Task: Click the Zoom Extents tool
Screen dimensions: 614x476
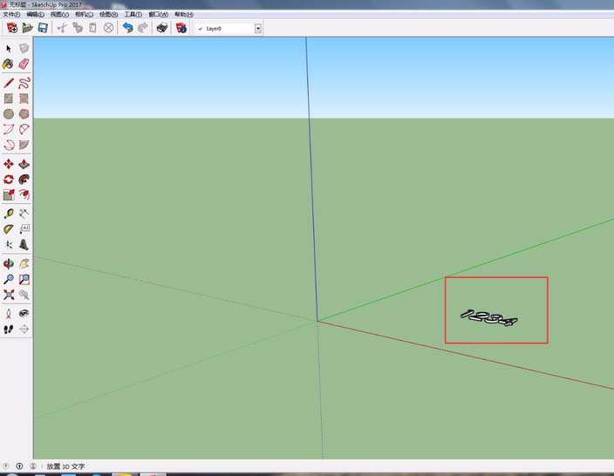Action: point(9,295)
